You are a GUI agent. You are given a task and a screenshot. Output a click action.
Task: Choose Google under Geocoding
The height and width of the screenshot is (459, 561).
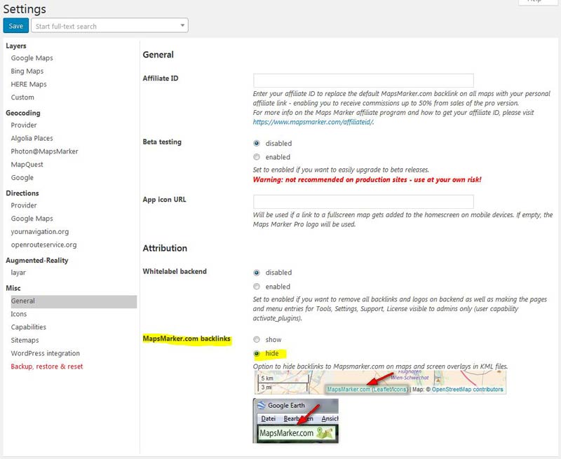coord(22,178)
